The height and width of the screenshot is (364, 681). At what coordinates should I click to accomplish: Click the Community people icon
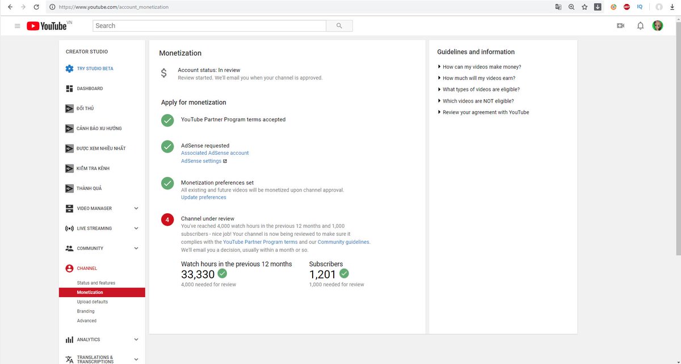point(69,248)
